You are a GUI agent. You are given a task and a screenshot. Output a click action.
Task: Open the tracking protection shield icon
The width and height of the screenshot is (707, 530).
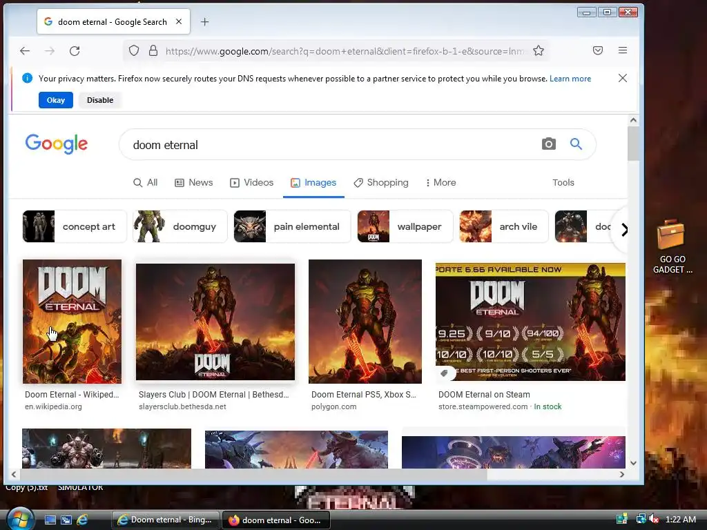coord(134,50)
